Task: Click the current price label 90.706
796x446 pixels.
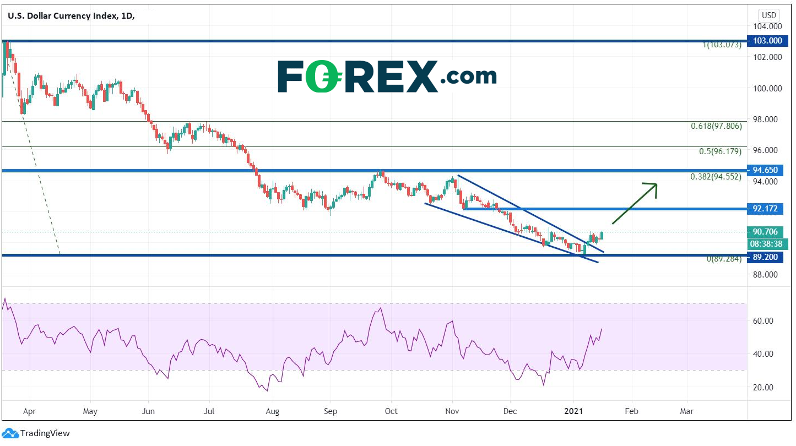Action: coord(765,232)
